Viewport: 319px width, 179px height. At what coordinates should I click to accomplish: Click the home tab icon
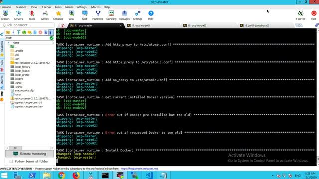pyautogui.click(x=63, y=25)
